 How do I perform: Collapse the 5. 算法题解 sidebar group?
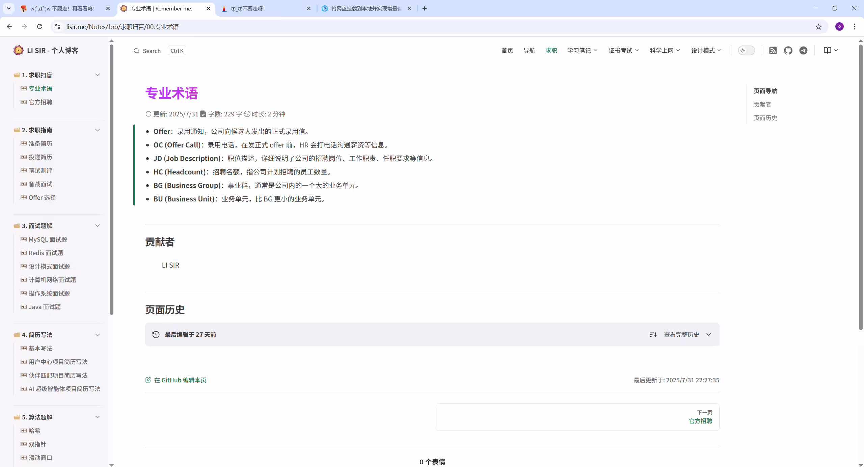pyautogui.click(x=98, y=417)
